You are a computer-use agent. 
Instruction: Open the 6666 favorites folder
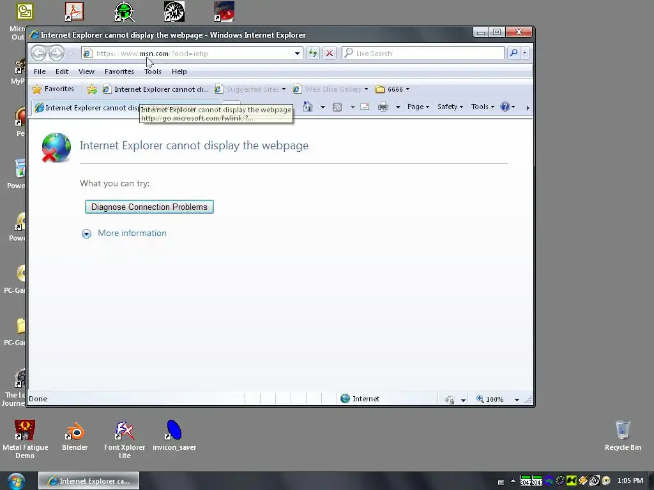[x=393, y=89]
